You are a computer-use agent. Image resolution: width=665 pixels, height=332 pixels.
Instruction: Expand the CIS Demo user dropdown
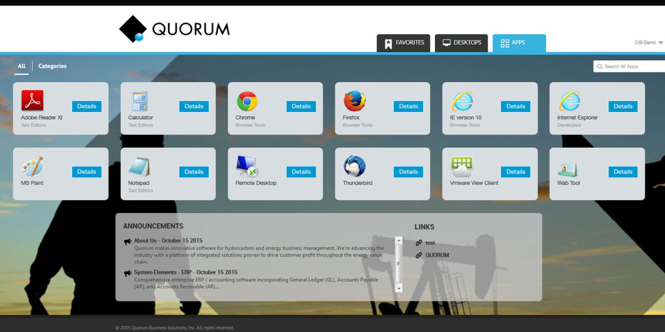click(x=648, y=43)
